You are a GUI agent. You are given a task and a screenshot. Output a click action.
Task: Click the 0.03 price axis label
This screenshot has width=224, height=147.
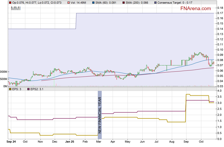click(x=220, y=86)
